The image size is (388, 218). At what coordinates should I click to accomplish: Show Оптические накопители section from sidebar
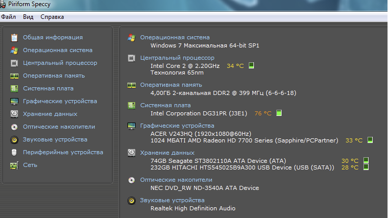[59, 127]
